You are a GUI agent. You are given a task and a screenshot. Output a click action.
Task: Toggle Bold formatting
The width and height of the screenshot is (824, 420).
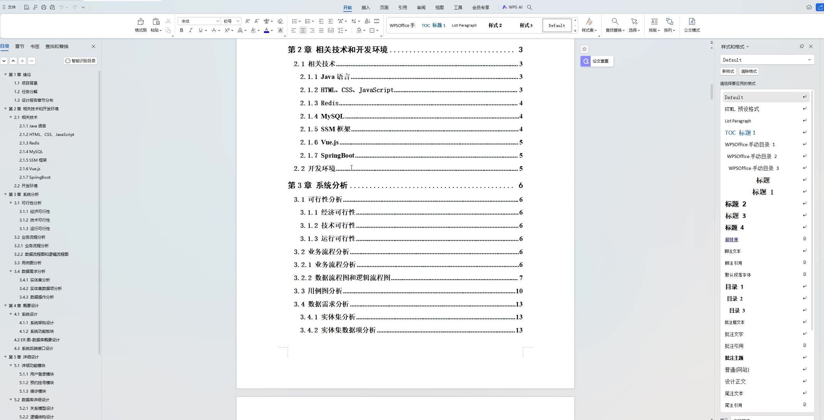coord(181,30)
